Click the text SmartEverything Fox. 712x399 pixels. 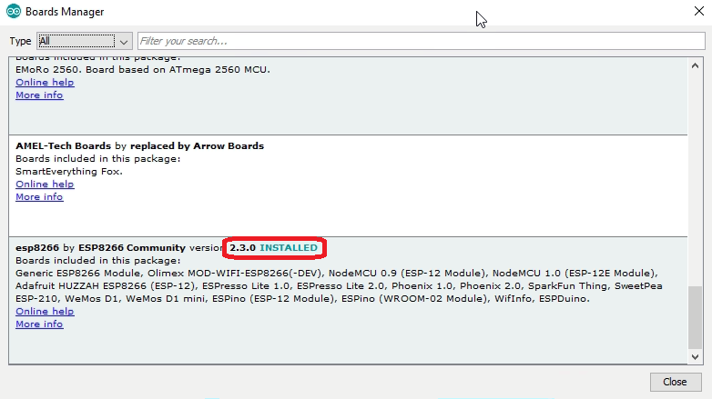[x=69, y=172]
